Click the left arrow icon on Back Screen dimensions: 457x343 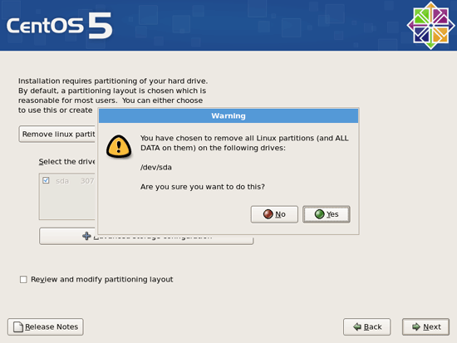[357, 326]
